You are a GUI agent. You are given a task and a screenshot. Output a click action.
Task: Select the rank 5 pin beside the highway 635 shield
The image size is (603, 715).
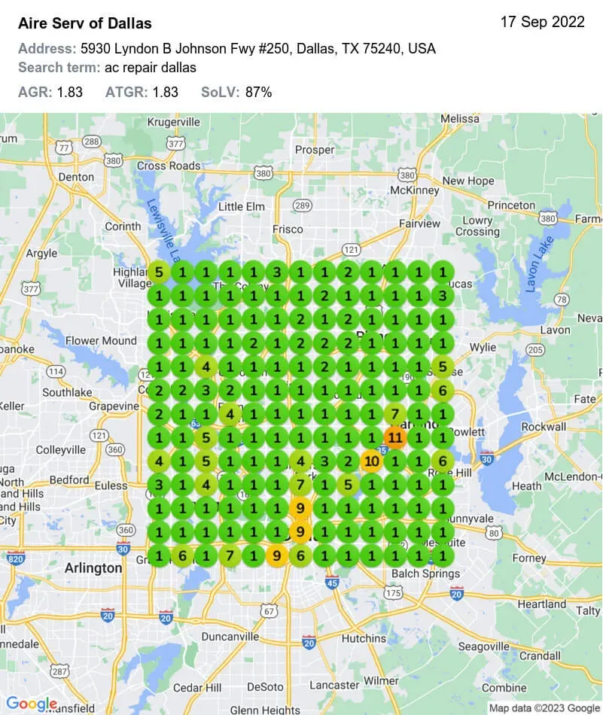pyautogui.click(x=205, y=437)
